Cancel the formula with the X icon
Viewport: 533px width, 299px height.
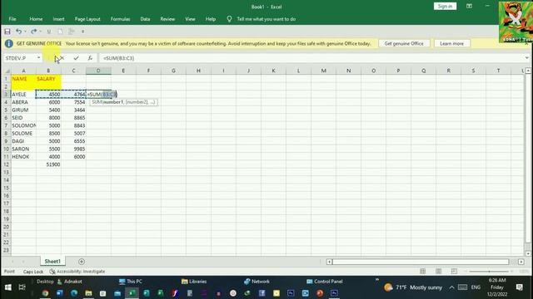click(62, 58)
